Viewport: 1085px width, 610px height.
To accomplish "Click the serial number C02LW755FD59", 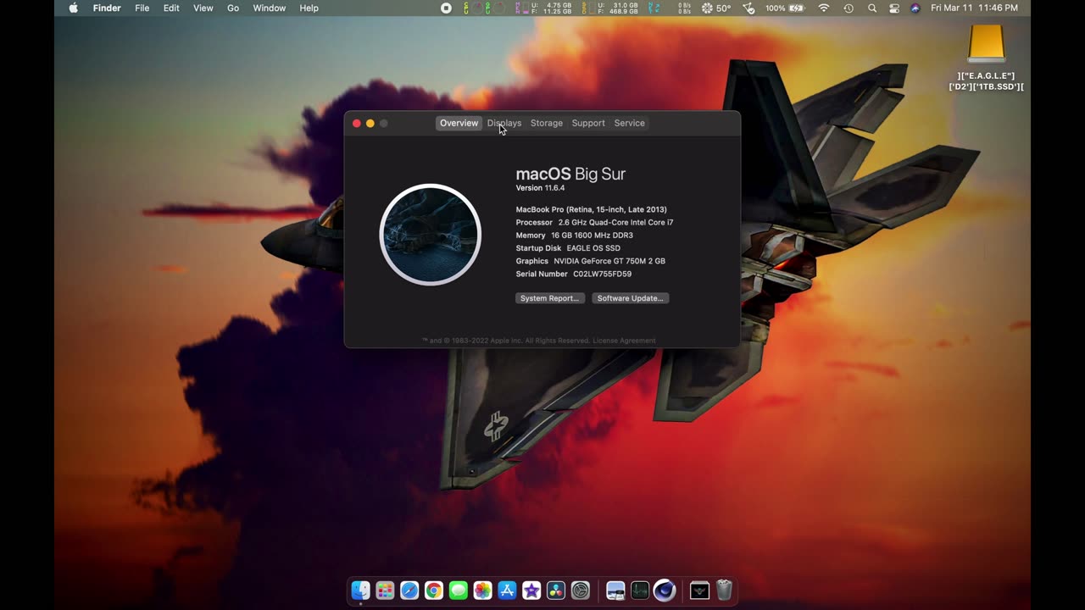I will tap(602, 274).
